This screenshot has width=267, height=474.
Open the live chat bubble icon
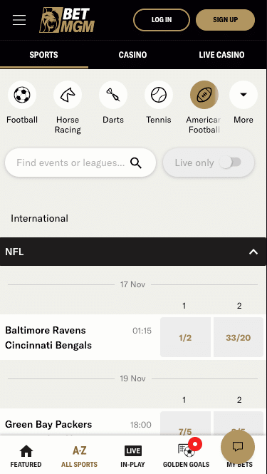coord(238,447)
